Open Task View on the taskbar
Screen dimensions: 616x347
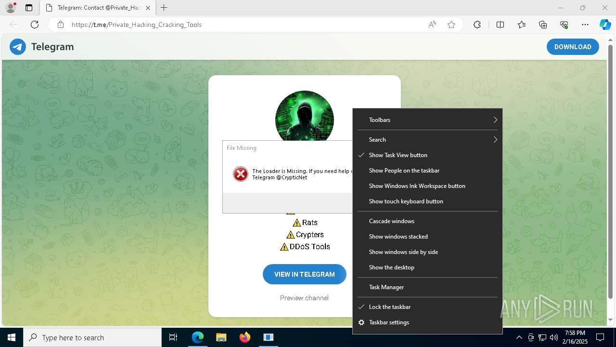173,337
